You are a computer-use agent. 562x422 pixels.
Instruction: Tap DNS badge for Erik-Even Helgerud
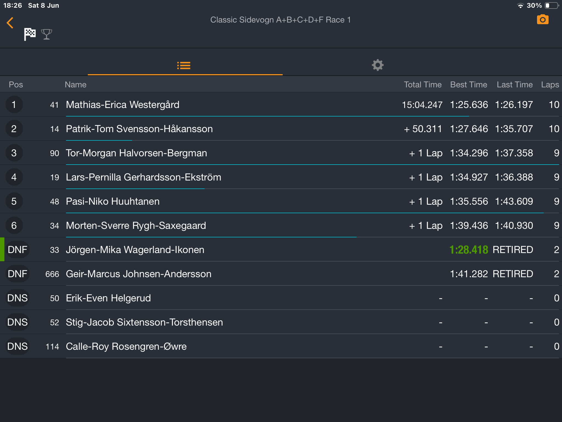coord(18,298)
